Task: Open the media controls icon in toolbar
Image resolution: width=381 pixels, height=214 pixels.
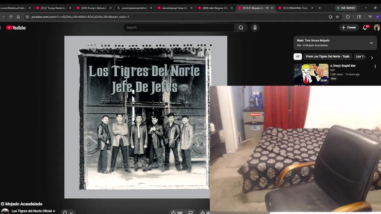Action: coord(370,17)
